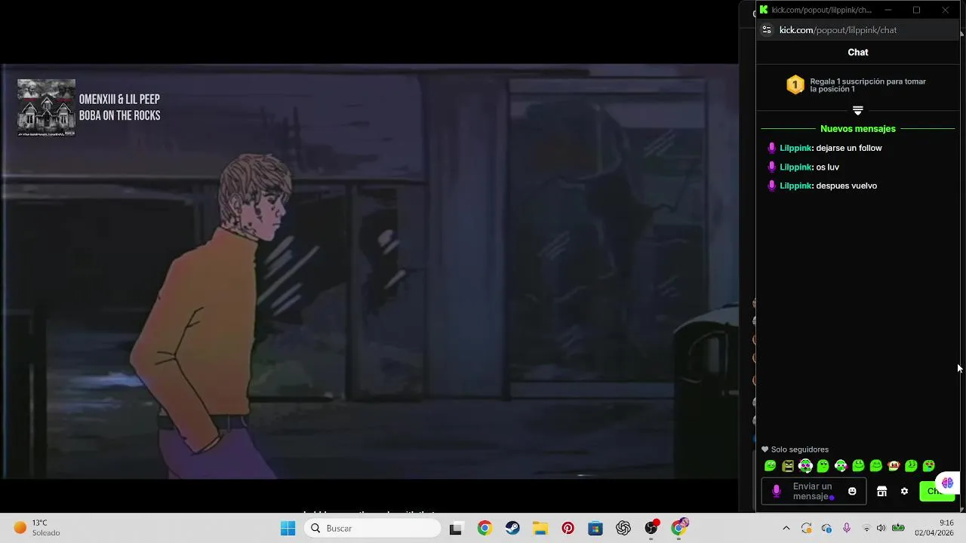Screen dimensions: 966x543
Task: Open Steam from the taskbar
Action: 512,529
